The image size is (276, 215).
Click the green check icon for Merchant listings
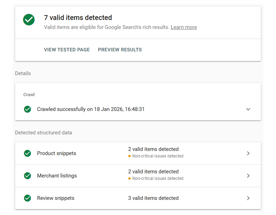28,176
